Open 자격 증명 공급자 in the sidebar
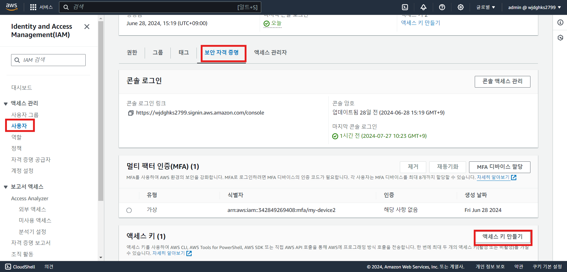 click(31, 160)
